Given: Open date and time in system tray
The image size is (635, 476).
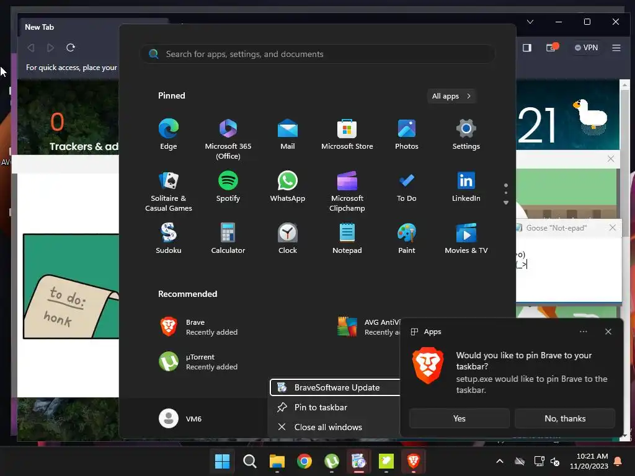Looking at the screenshot, I should click(589, 461).
